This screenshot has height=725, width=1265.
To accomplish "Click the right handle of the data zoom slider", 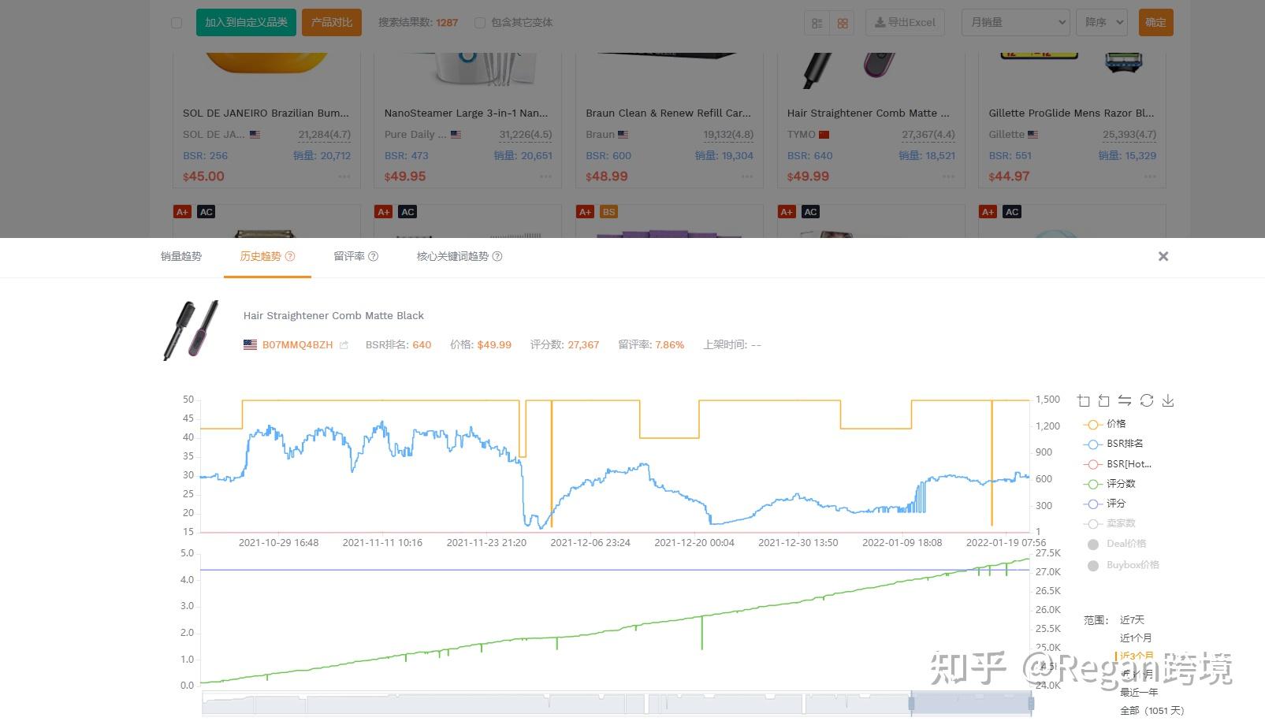I will tap(1031, 703).
